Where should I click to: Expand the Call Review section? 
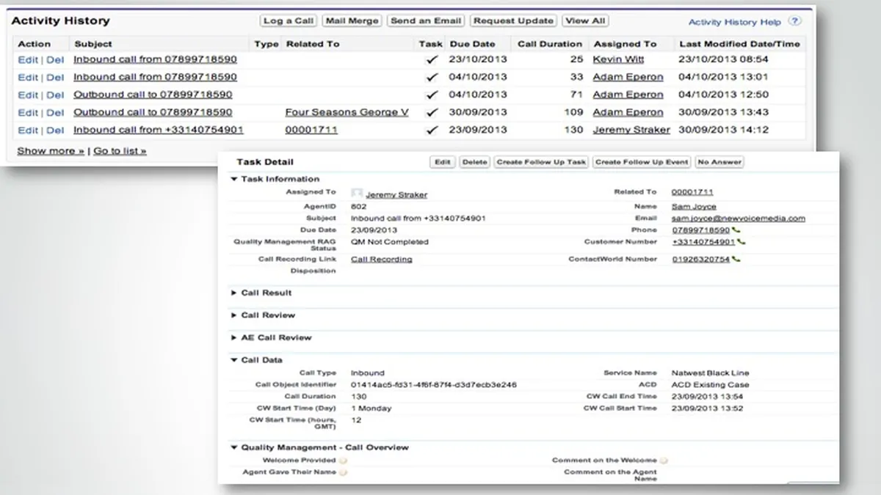tap(234, 315)
